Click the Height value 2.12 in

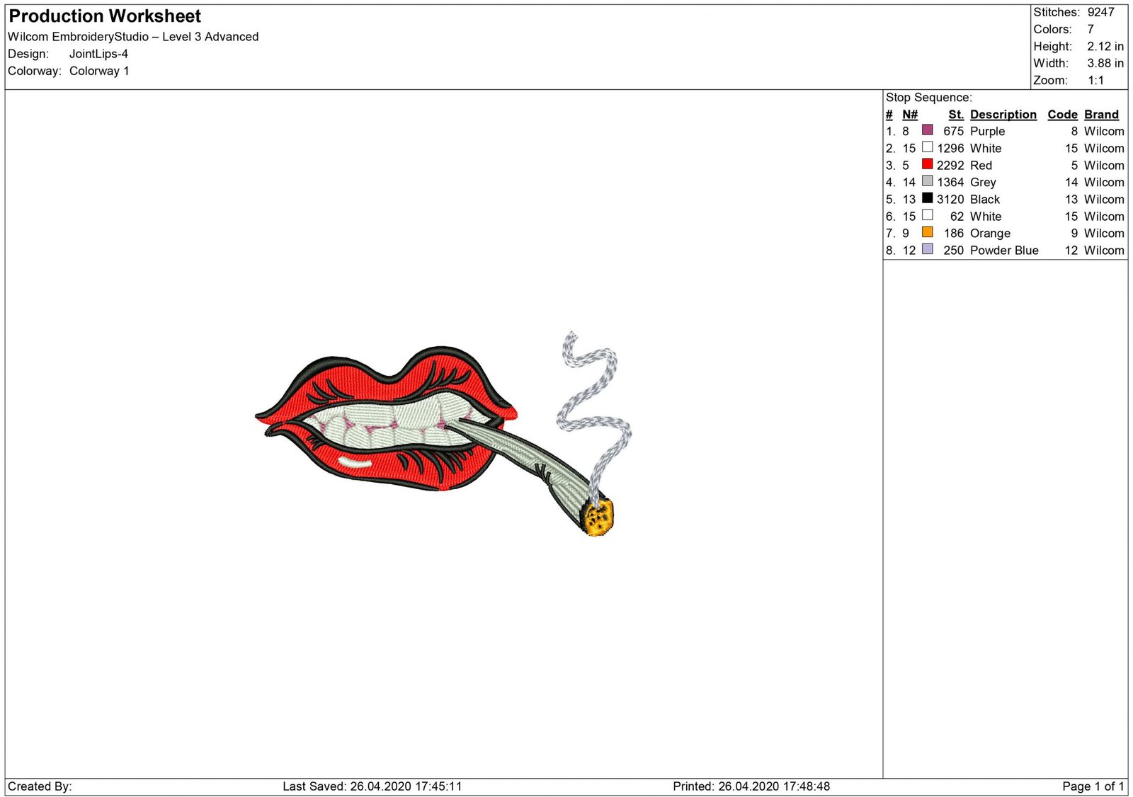pyautogui.click(x=1105, y=46)
